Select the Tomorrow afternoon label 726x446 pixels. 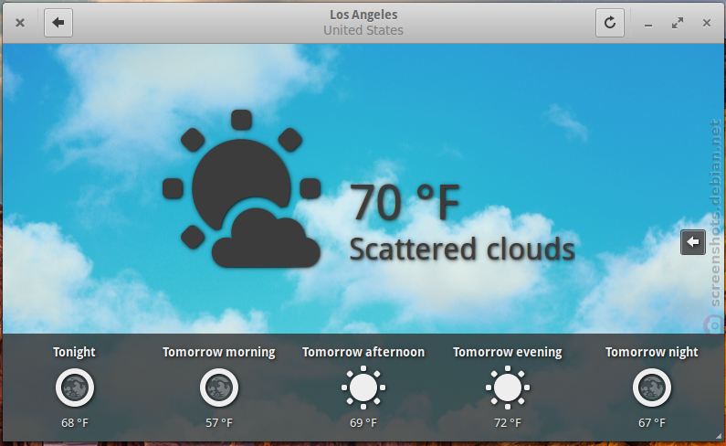pos(363,352)
